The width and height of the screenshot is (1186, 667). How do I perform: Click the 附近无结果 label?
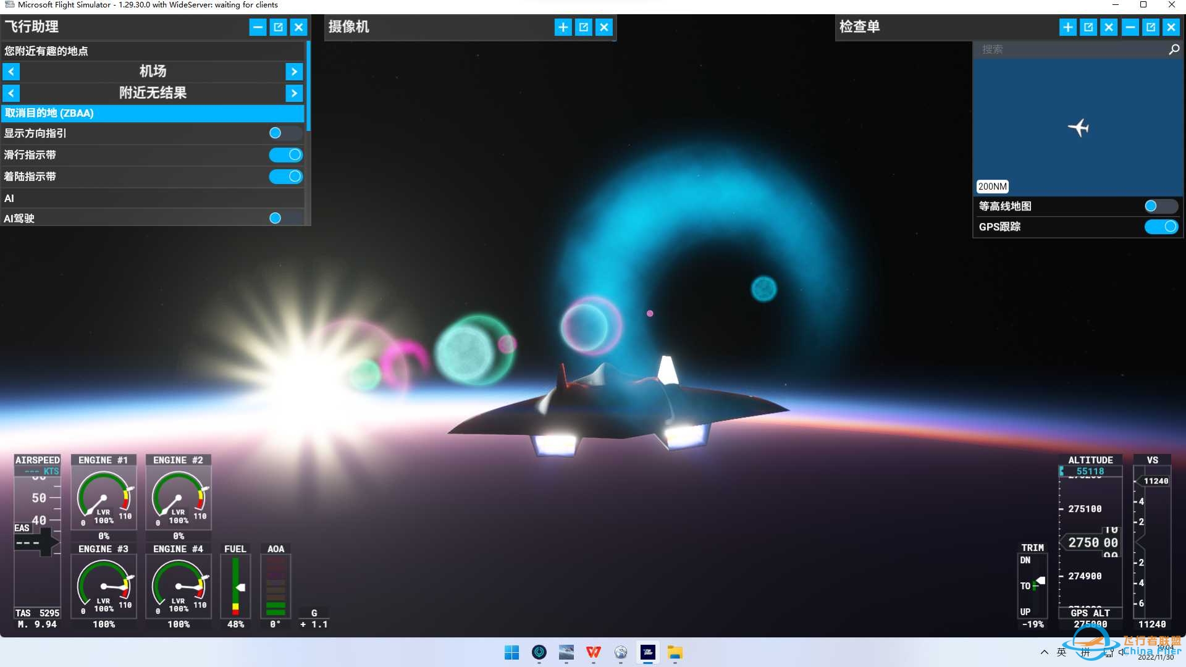coord(153,93)
